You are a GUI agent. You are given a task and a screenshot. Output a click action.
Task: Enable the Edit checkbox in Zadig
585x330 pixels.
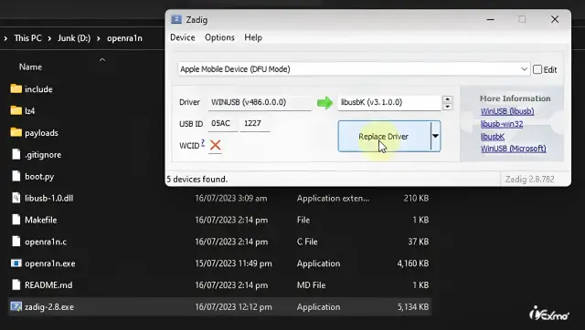tap(537, 69)
